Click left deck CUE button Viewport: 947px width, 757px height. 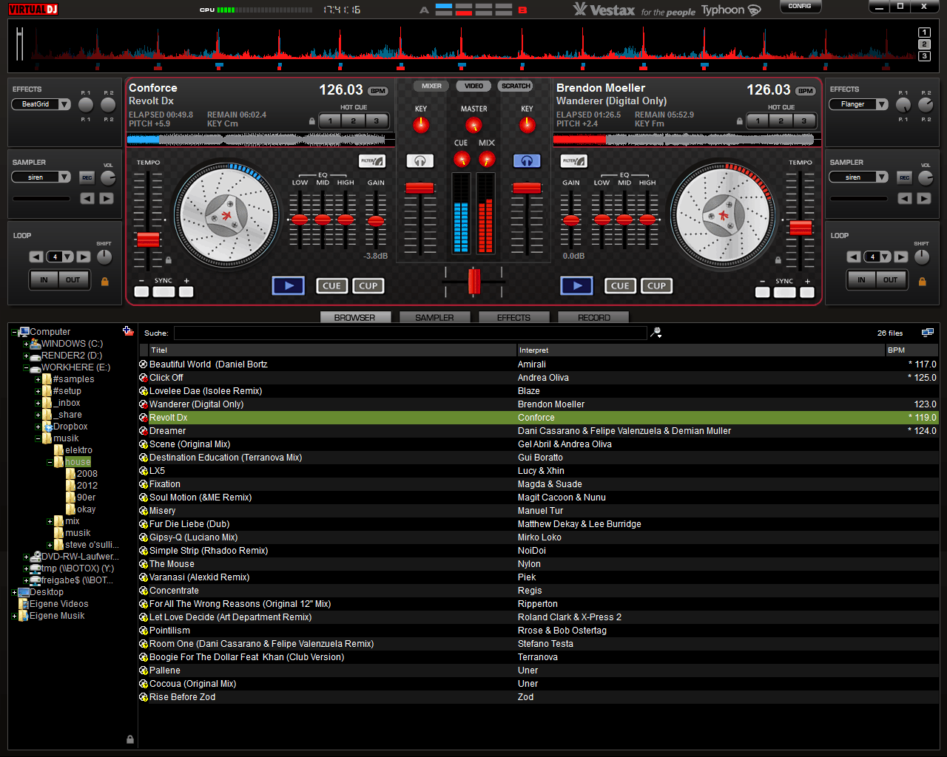point(331,286)
